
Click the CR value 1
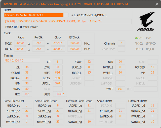click(58, 62)
